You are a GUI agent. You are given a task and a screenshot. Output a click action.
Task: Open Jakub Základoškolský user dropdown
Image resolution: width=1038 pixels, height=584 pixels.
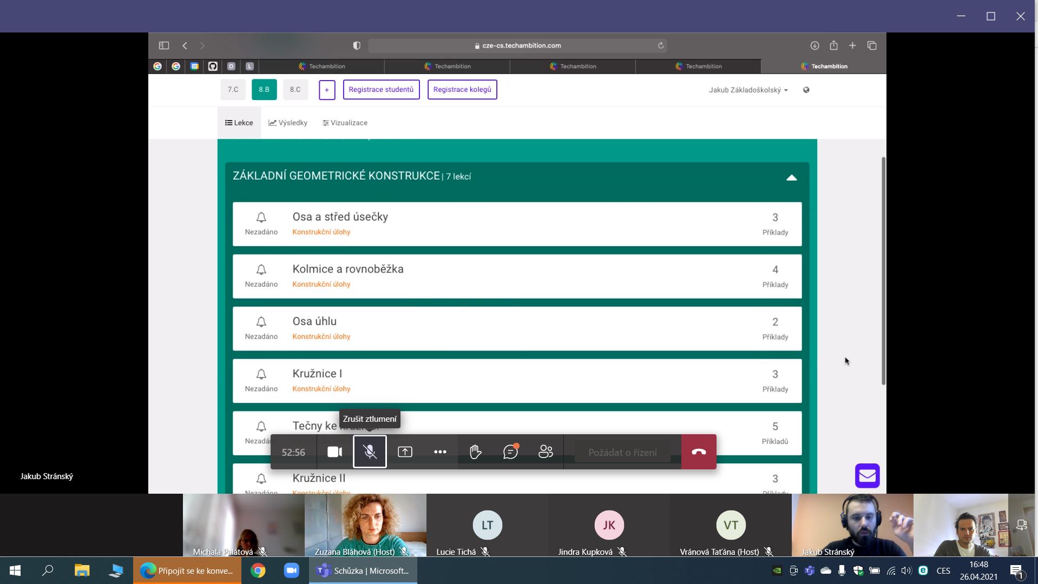point(748,90)
